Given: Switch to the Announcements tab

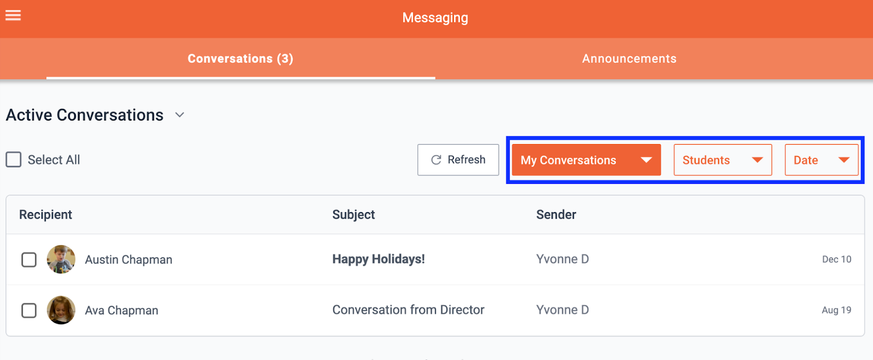Looking at the screenshot, I should tap(629, 59).
